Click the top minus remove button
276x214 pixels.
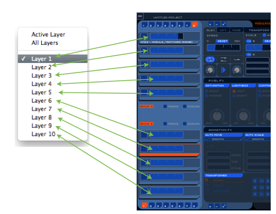point(217,24)
